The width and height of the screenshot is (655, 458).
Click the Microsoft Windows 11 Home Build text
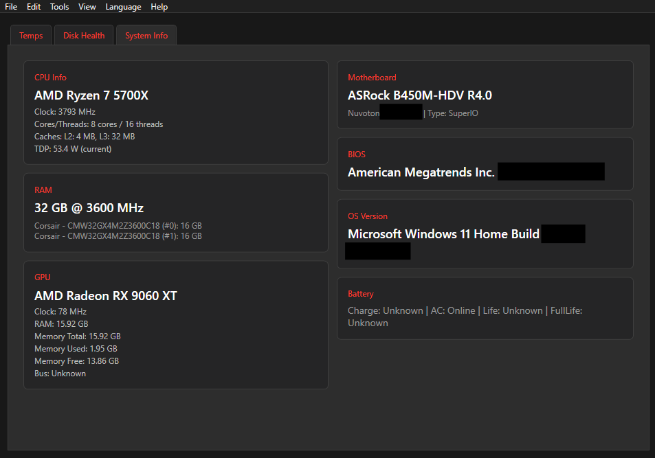point(443,233)
